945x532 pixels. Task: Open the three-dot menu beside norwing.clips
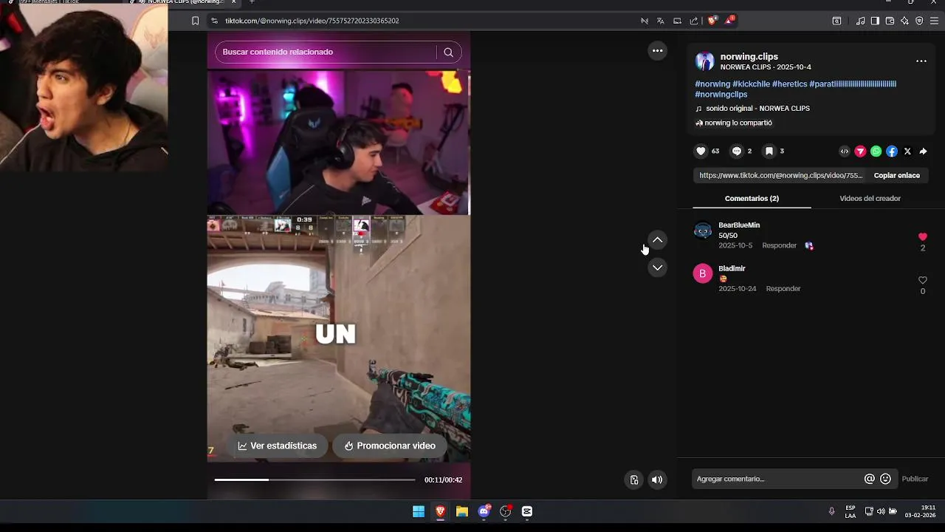pos(921,61)
